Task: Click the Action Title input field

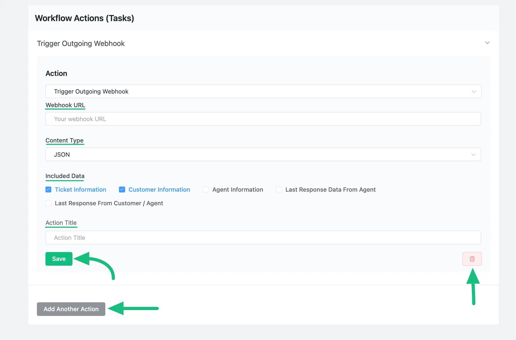Action: tap(263, 238)
